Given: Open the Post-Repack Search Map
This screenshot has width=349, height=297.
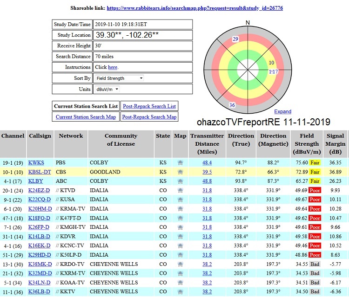Looking at the screenshot, I should (x=149, y=117).
